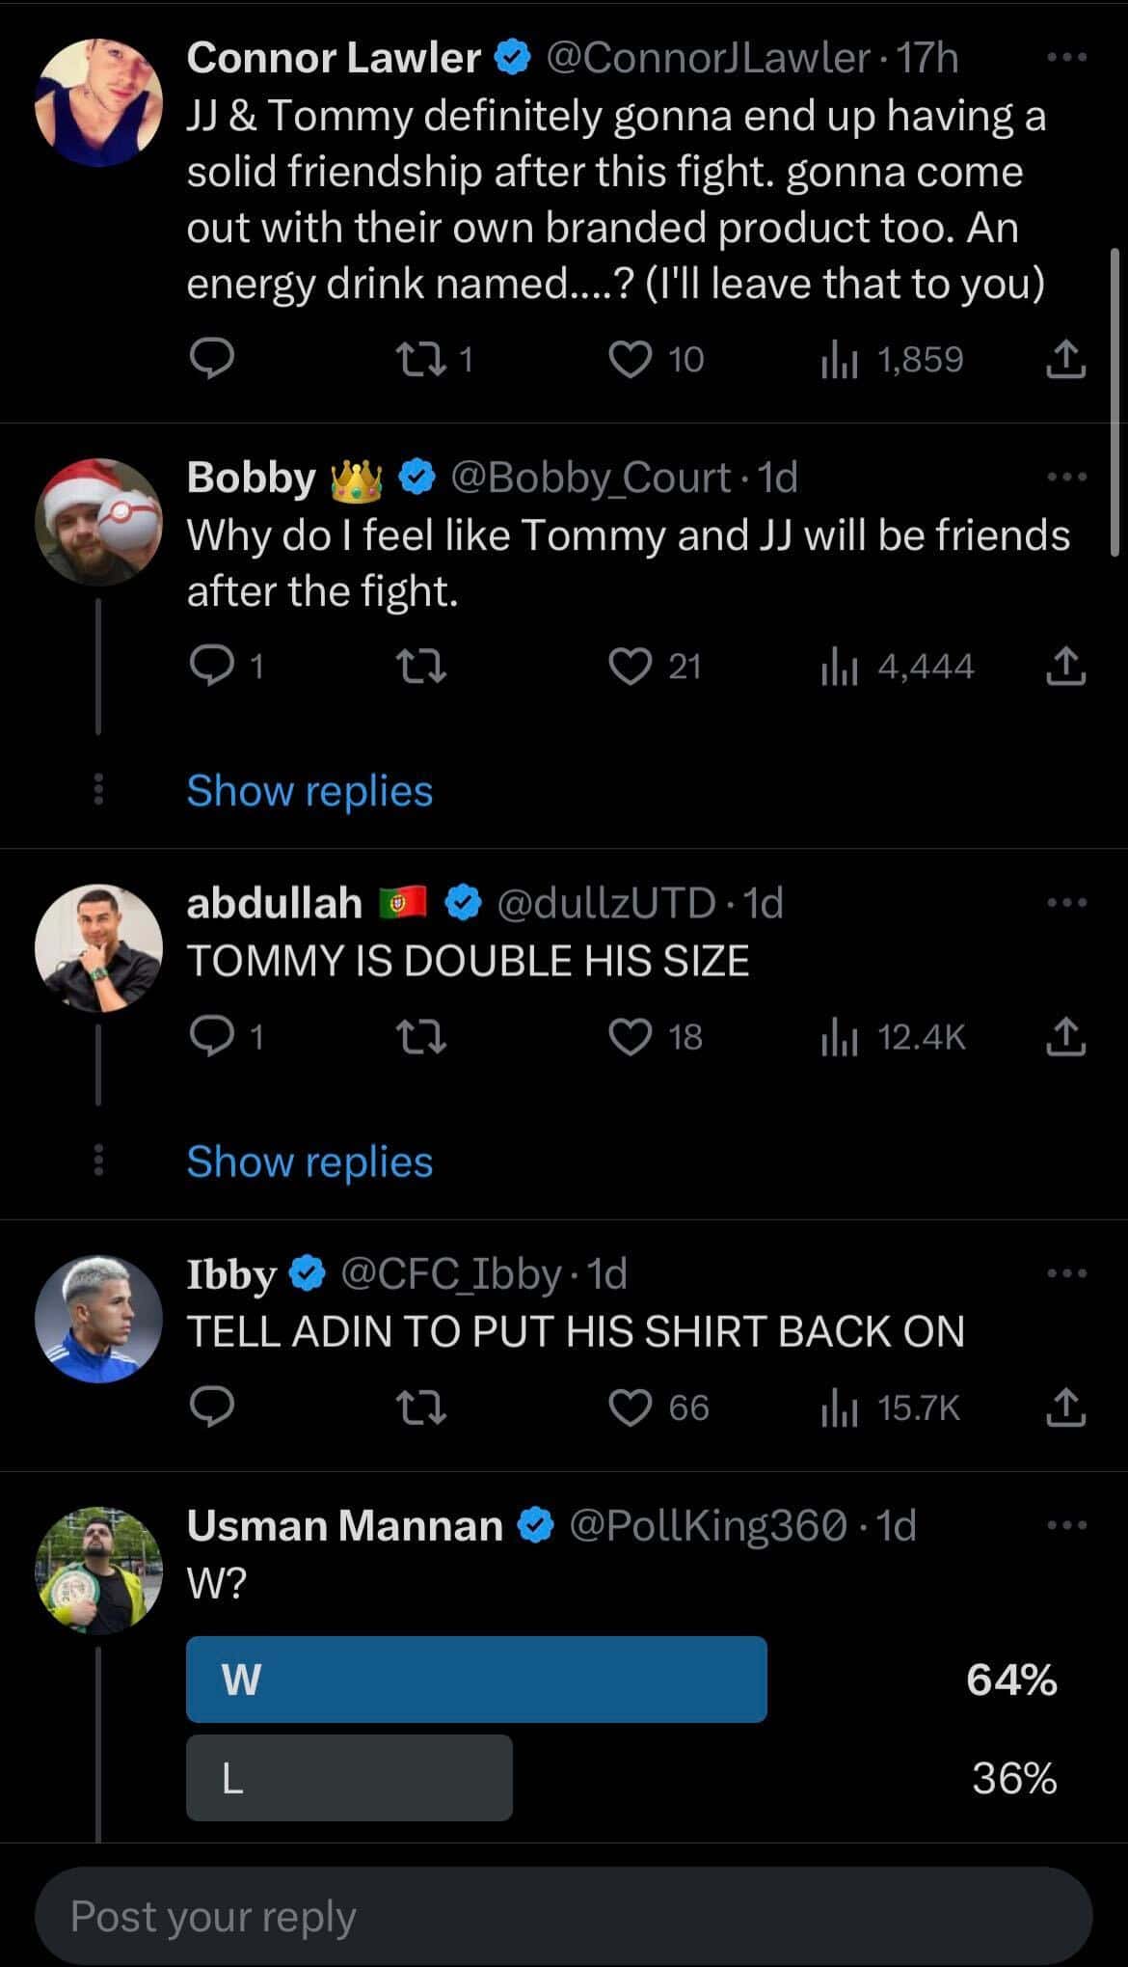Retweet abdullah's tweet
The height and width of the screenshot is (1967, 1128).
coord(421,1037)
